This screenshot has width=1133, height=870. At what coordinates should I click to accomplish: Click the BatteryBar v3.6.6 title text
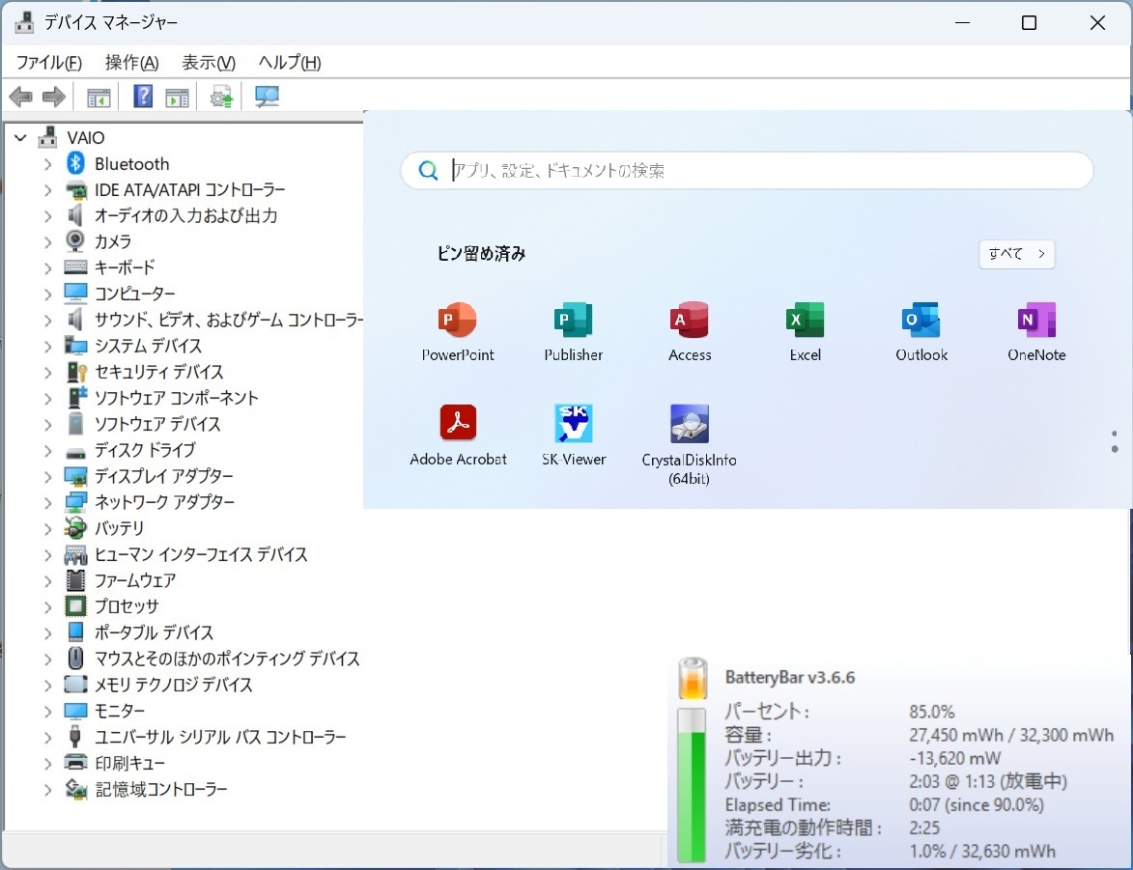click(x=790, y=677)
